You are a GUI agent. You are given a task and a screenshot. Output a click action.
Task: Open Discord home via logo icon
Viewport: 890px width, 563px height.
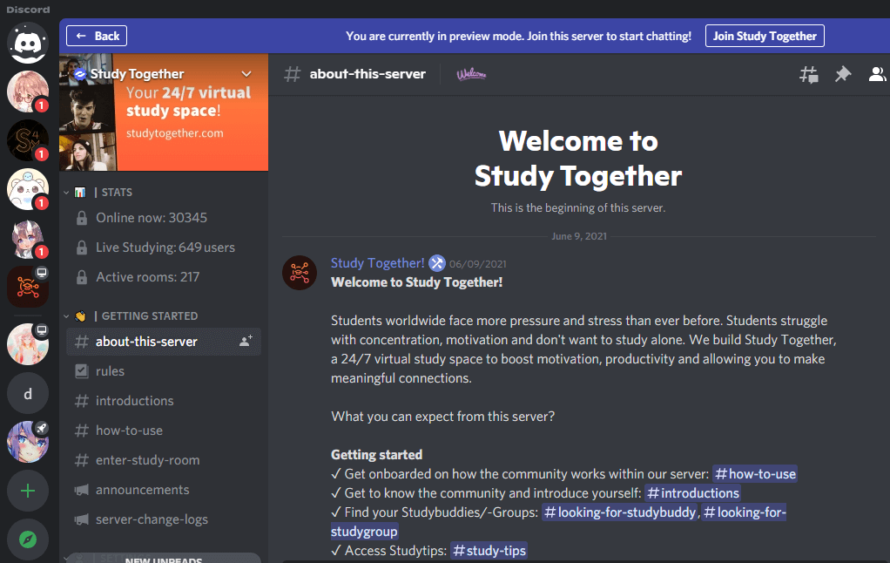[x=28, y=40]
